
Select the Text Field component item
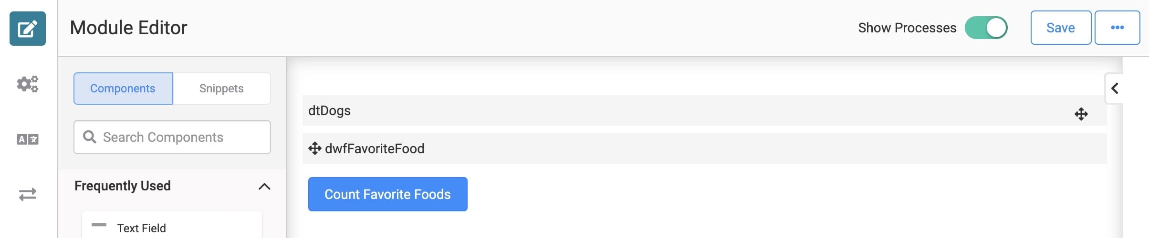point(172,225)
